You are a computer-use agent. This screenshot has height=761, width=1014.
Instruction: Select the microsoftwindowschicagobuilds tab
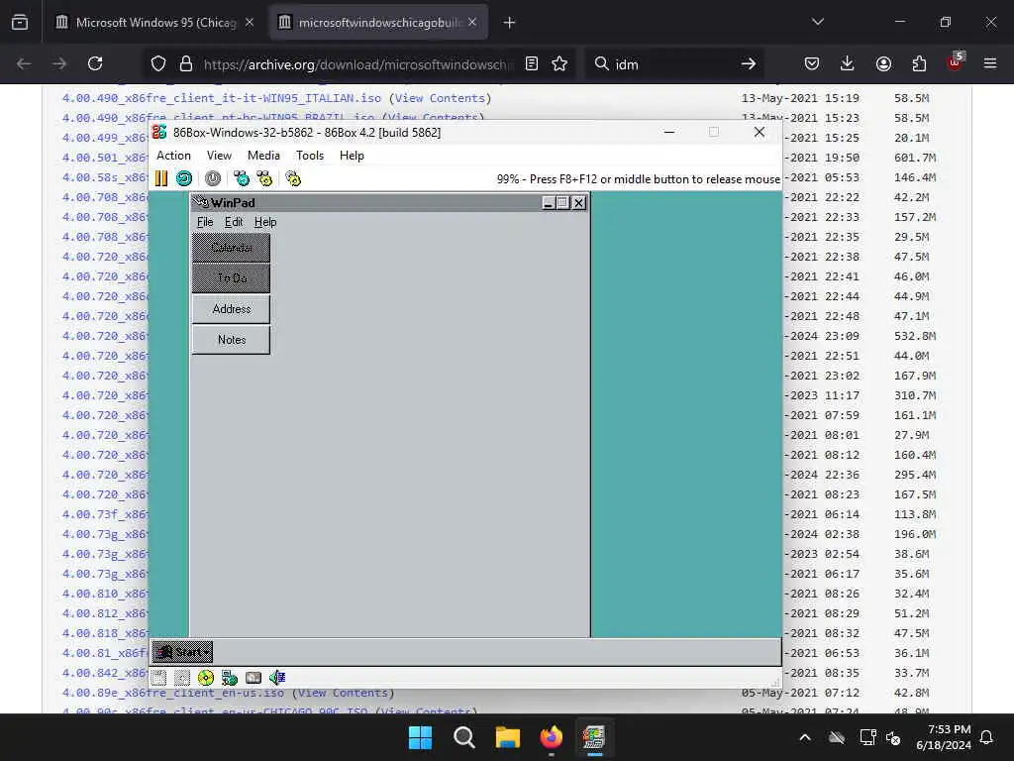pyautogui.click(x=378, y=23)
